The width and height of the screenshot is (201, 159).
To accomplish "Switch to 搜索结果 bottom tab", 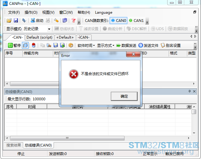I will 14,145.
